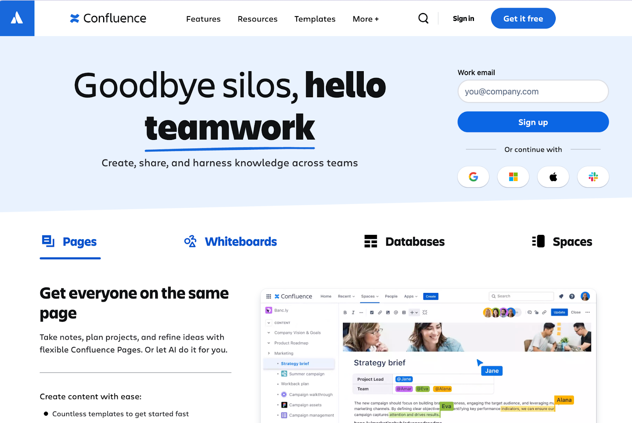Collapse Product Roadmap tree chevron
Viewport: 632px width, 423px height.
tap(269, 343)
